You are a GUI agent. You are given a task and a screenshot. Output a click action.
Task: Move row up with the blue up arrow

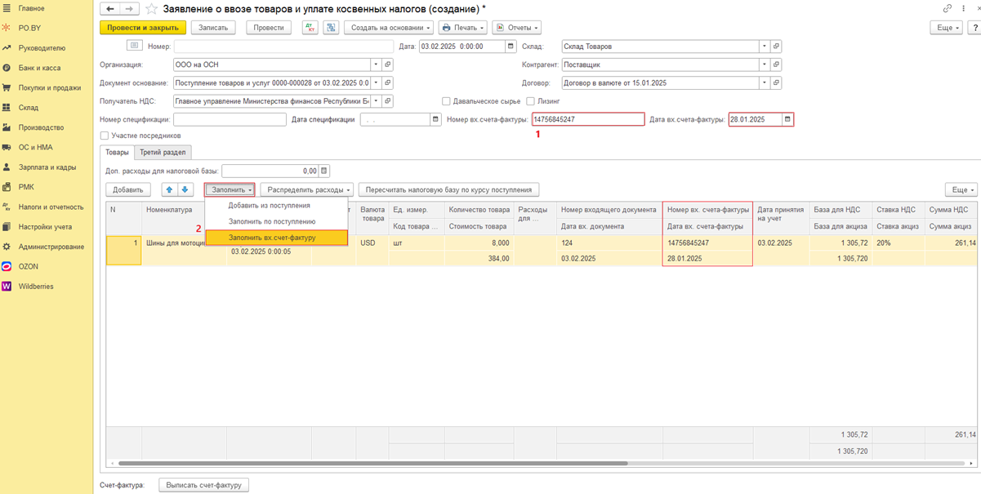[169, 189]
